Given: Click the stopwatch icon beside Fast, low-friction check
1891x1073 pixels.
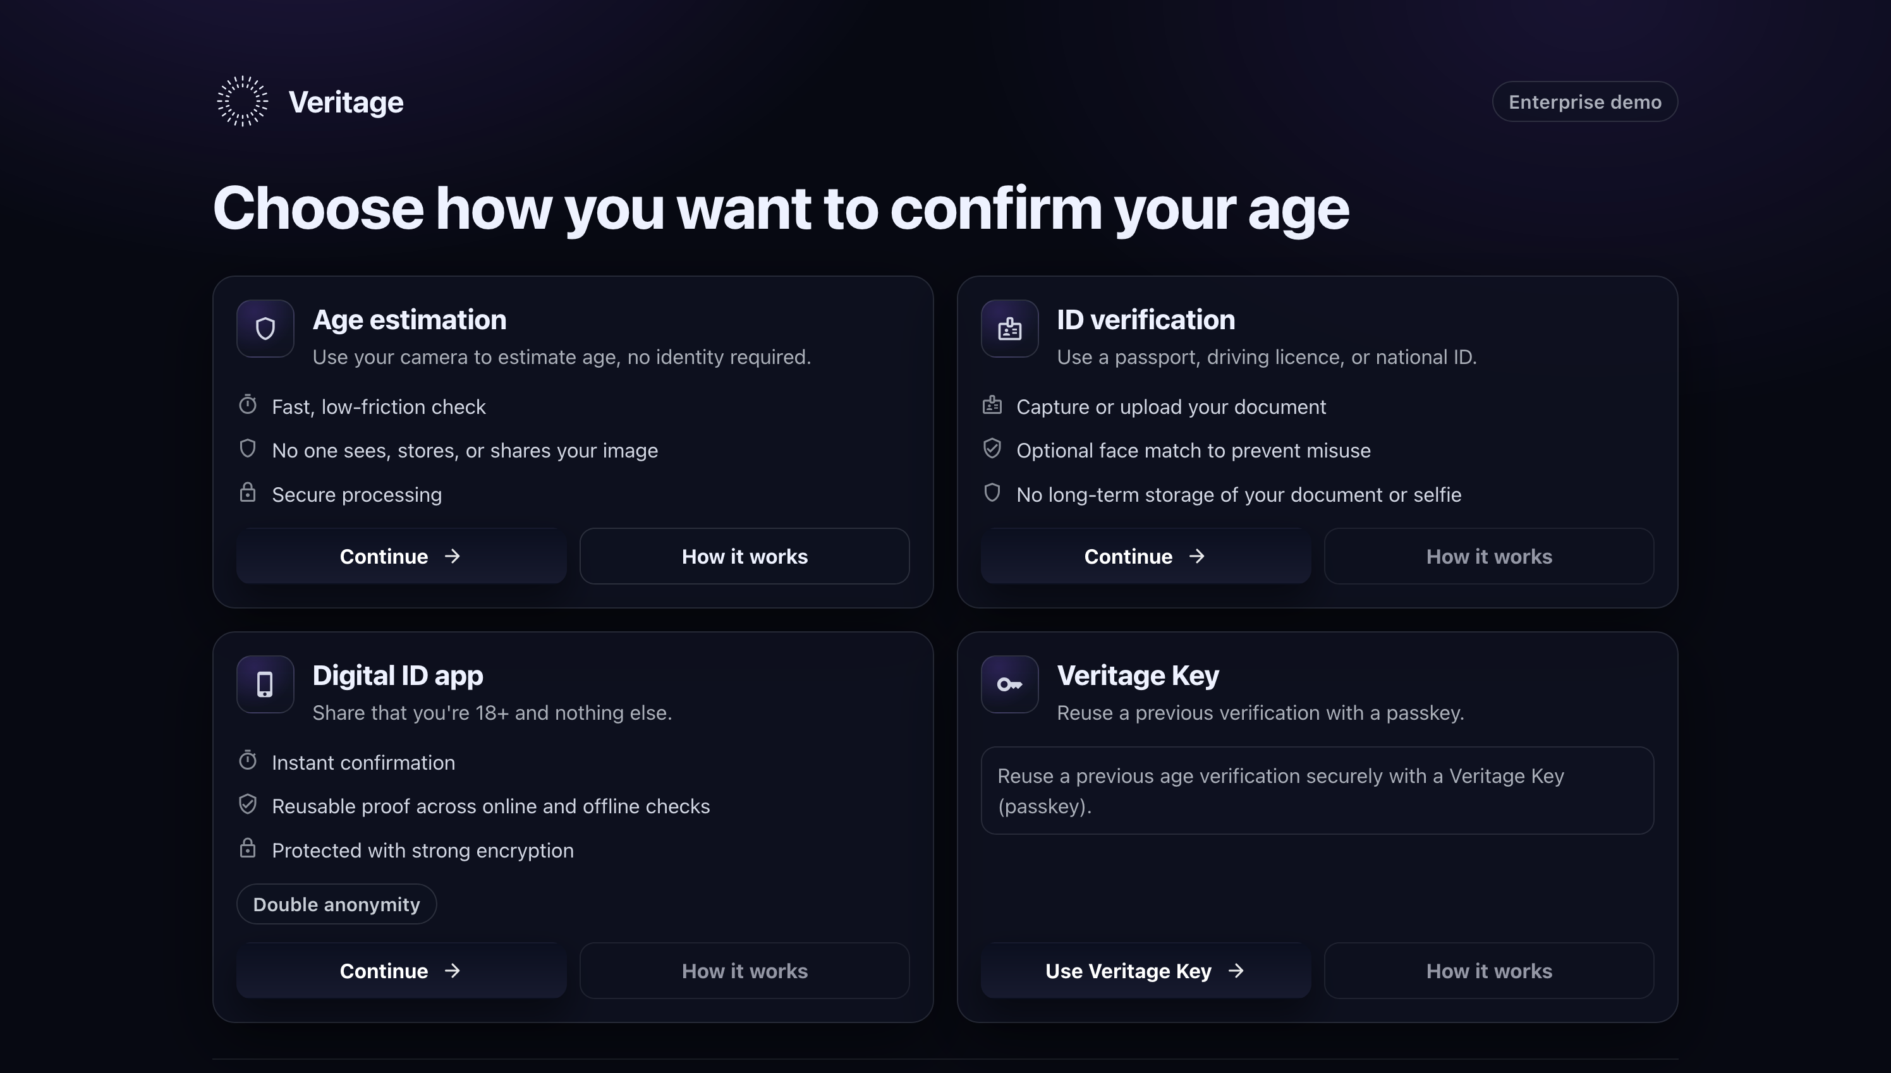Looking at the screenshot, I should click(x=248, y=404).
